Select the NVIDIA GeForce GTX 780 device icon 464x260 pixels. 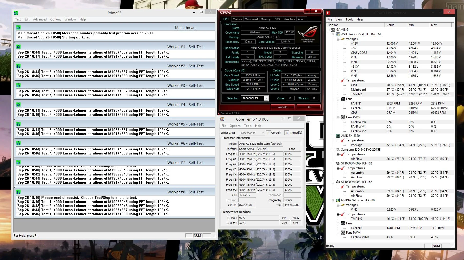click(338, 200)
